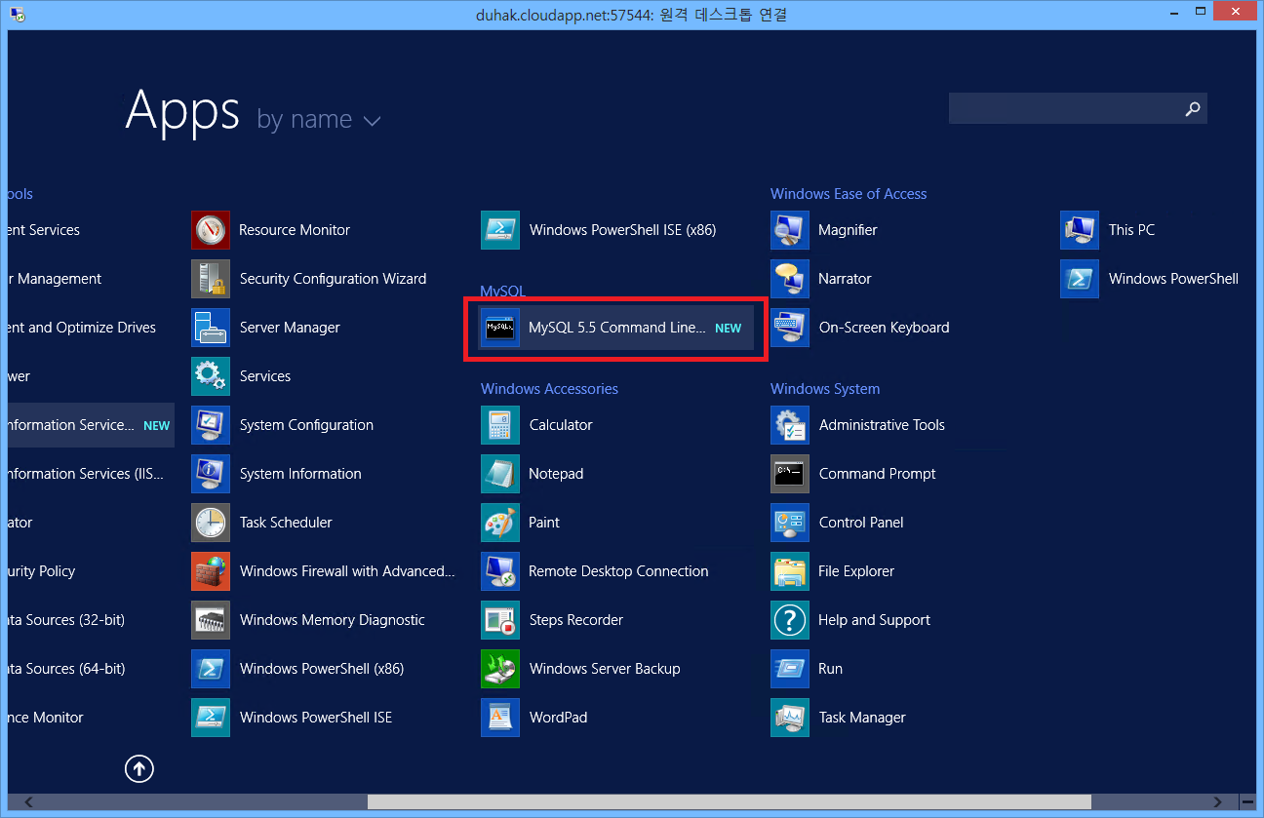Screen dimensions: 1264x818
Task: Open the Control Panel icon
Action: click(790, 523)
